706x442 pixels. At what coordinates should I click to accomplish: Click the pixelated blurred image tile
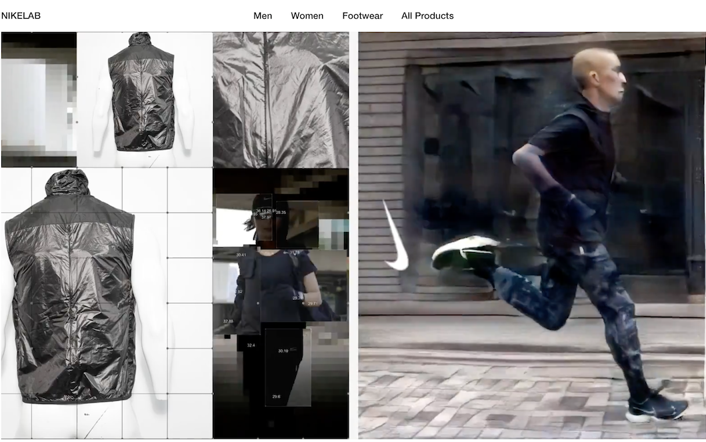[39, 99]
